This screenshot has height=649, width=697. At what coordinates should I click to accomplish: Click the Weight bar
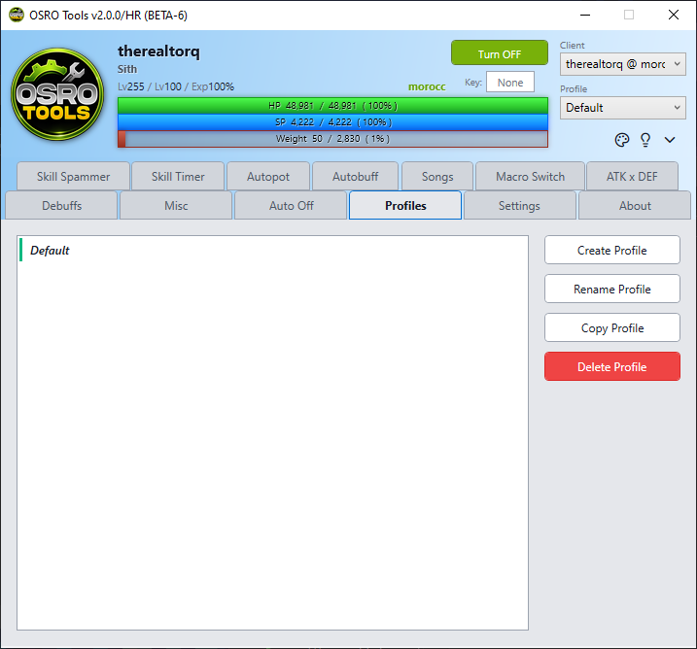click(332, 139)
